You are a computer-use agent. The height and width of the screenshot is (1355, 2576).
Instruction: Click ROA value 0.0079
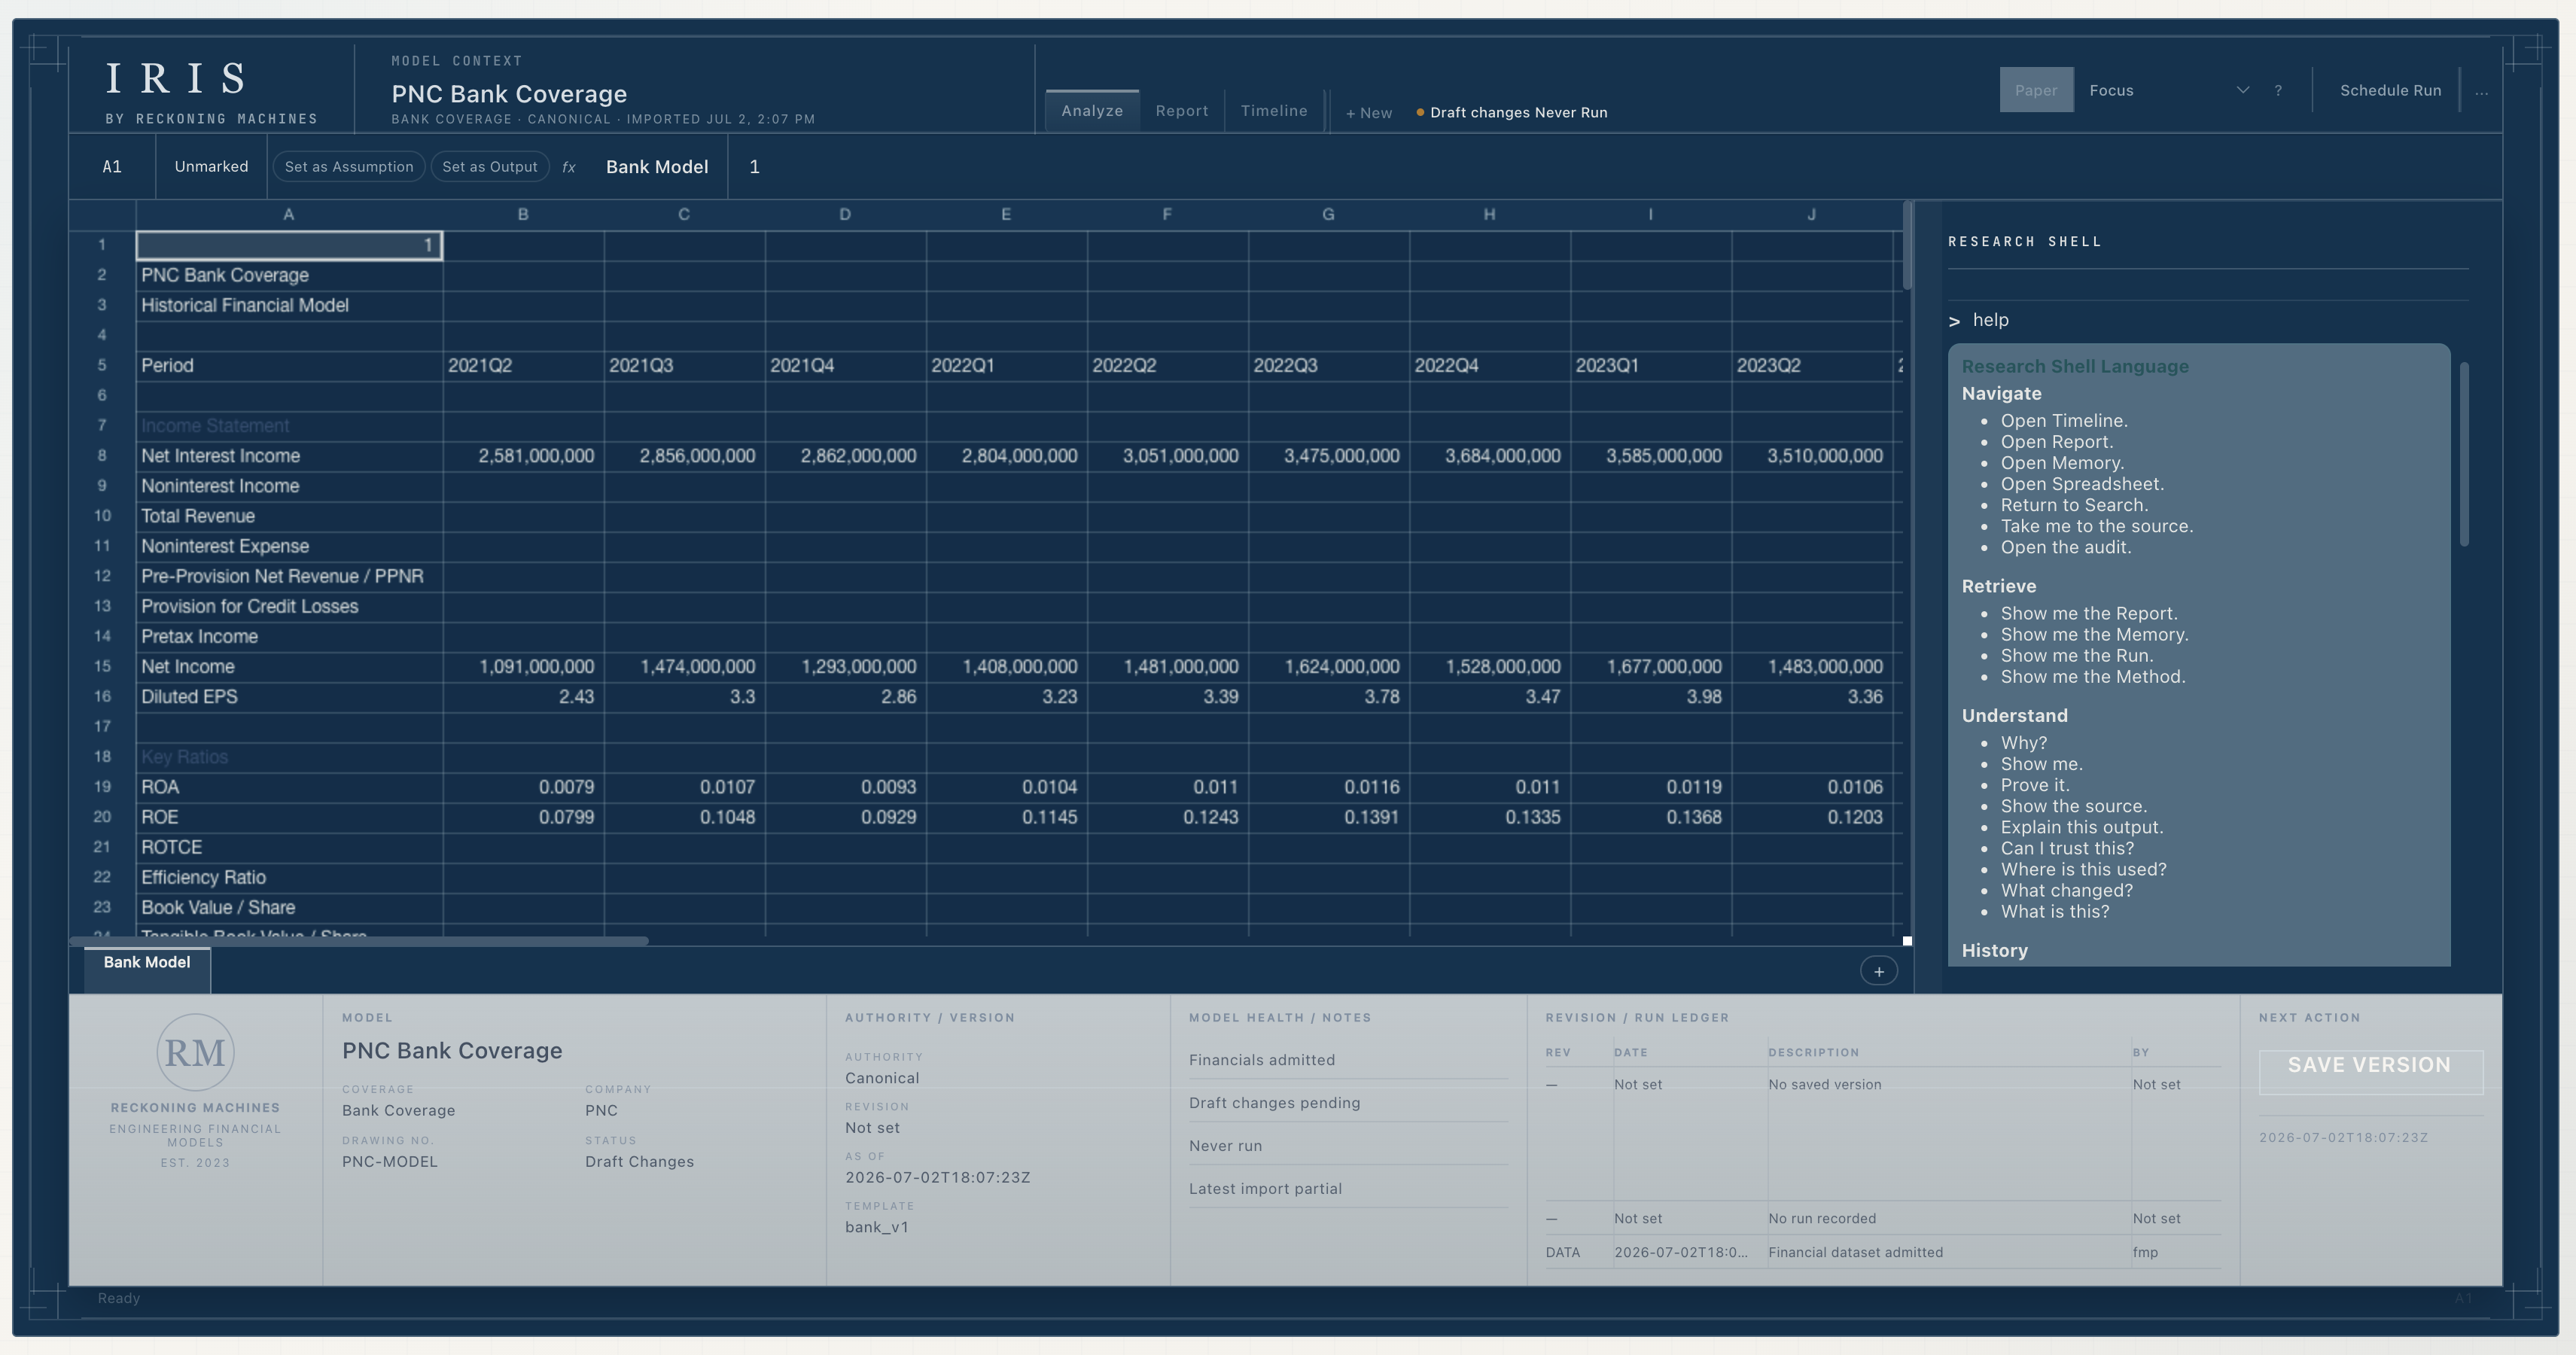523,787
